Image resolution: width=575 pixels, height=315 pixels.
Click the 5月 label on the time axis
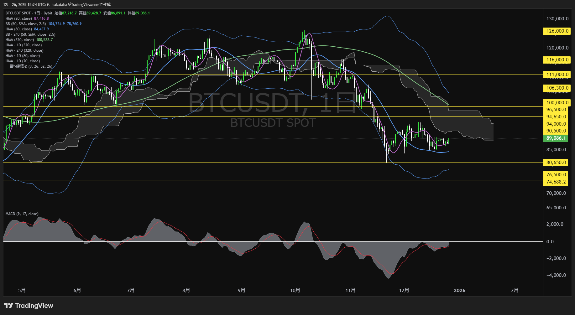[x=21, y=290]
